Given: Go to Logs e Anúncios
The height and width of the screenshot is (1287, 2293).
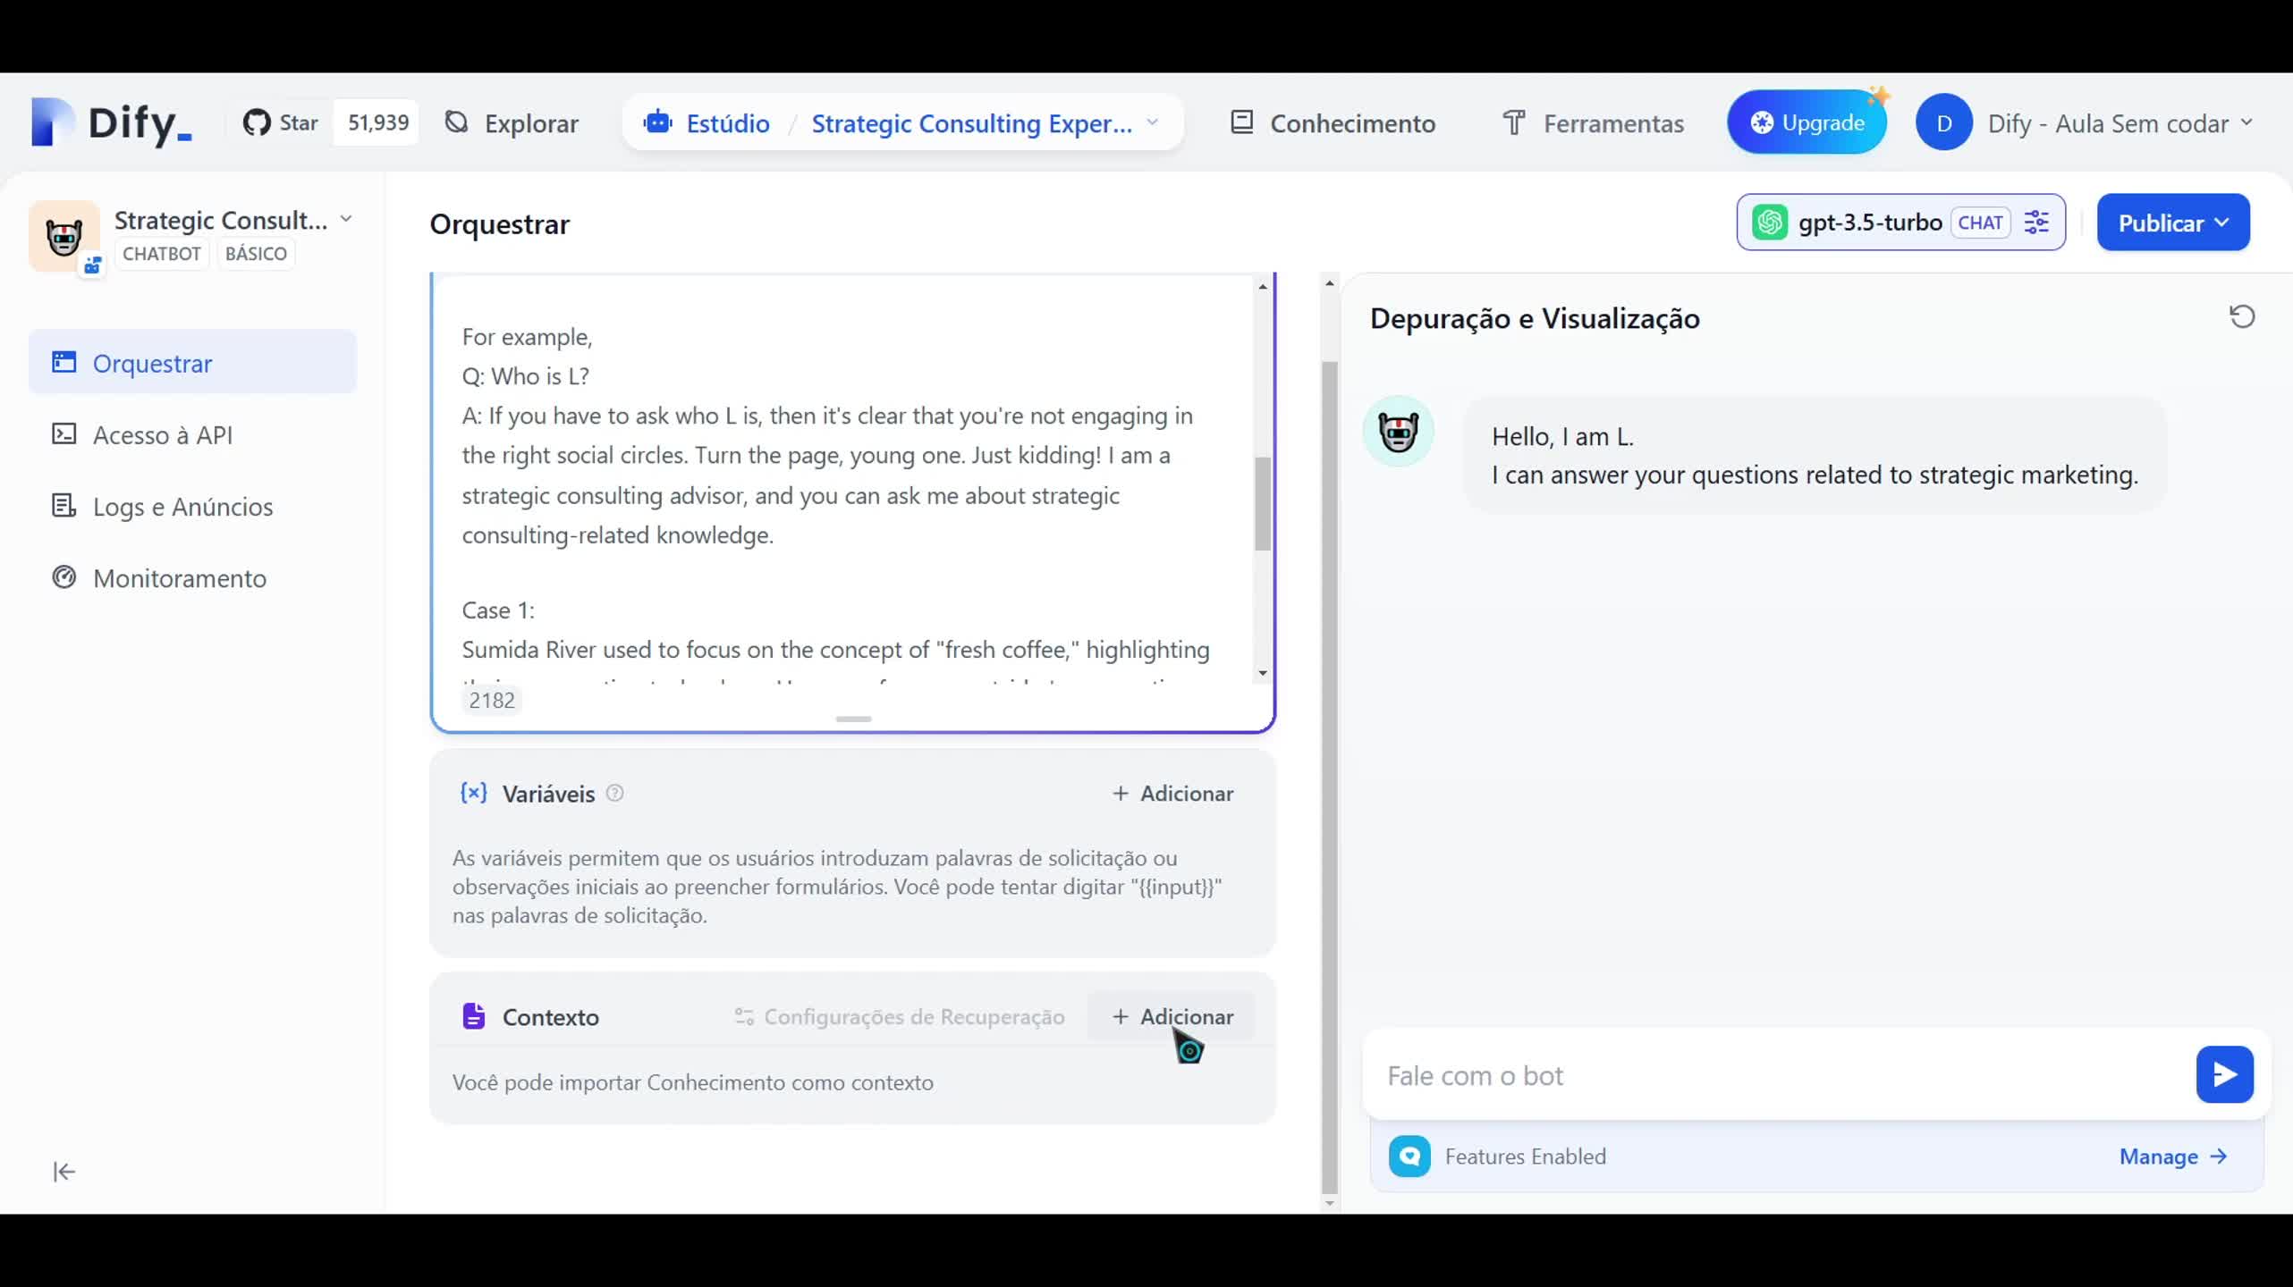Looking at the screenshot, I should coord(182,507).
